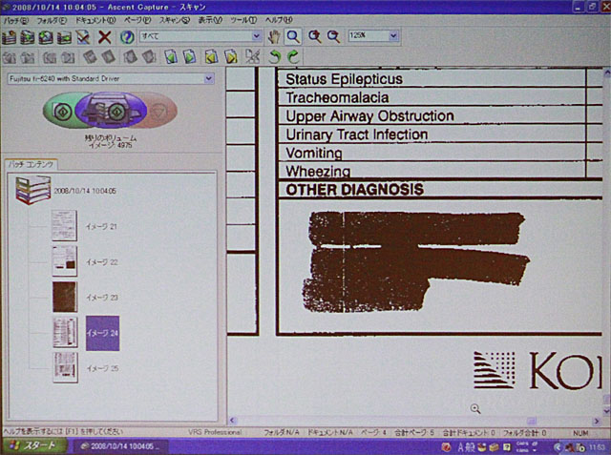Click Urinary Tract Infection in the document
Screen dimensions: 611x455
pyautogui.click(x=356, y=134)
